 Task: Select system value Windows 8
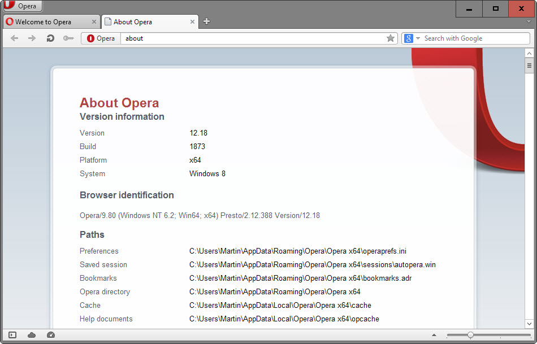(207, 174)
